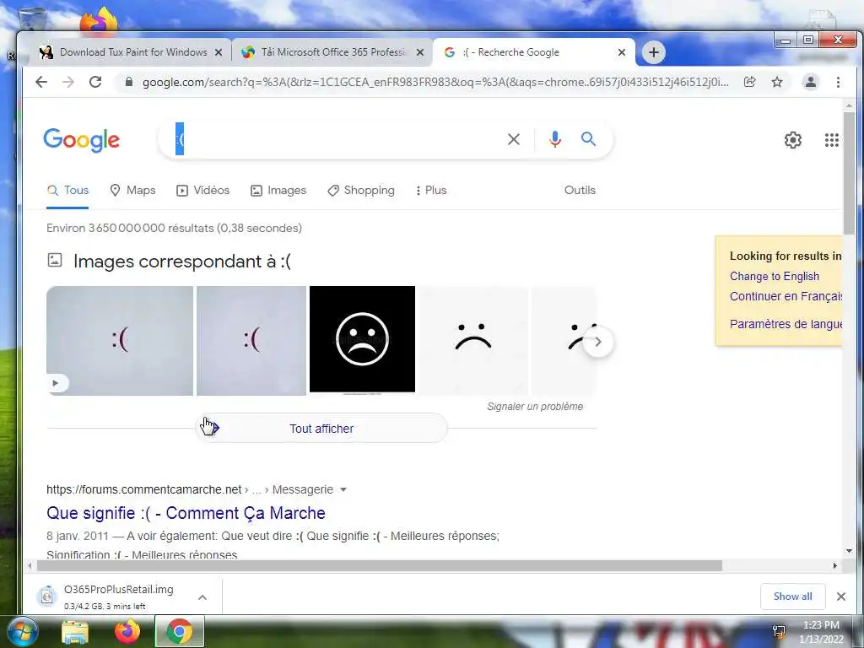The height and width of the screenshot is (648, 864).
Task: Close the Tux Paint download tab
Action: click(219, 52)
